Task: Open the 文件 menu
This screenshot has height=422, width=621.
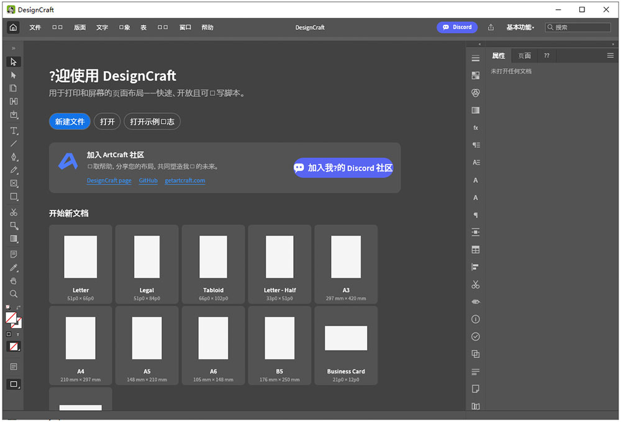Action: click(35, 27)
